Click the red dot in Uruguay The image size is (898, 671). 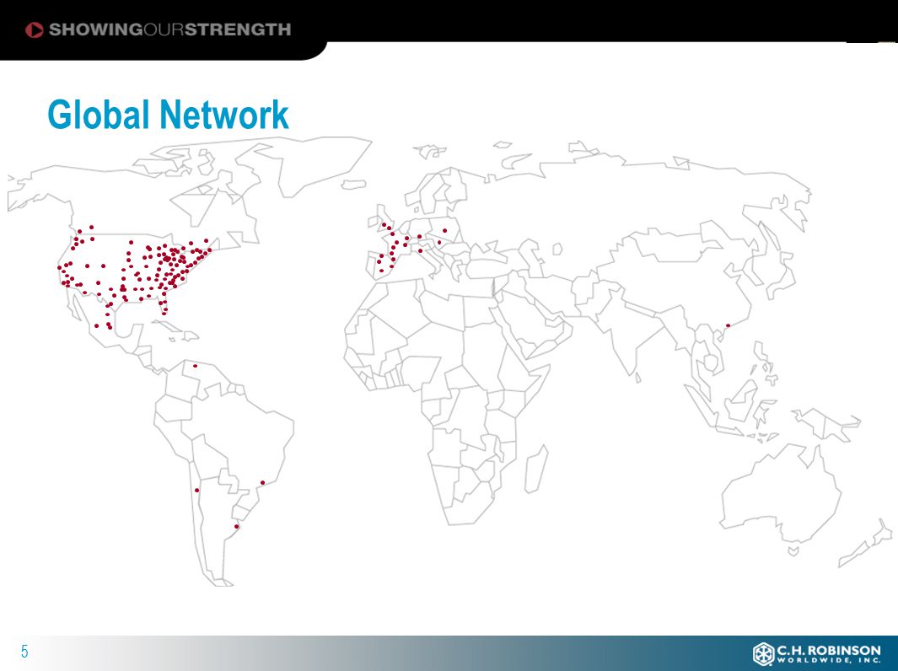pyautogui.click(x=237, y=527)
